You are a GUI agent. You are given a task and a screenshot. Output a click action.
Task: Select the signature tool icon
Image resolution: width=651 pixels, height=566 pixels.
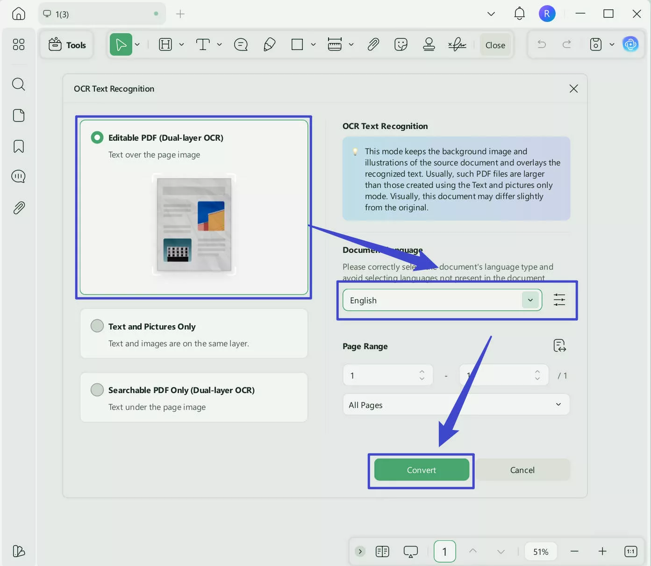pyautogui.click(x=457, y=44)
